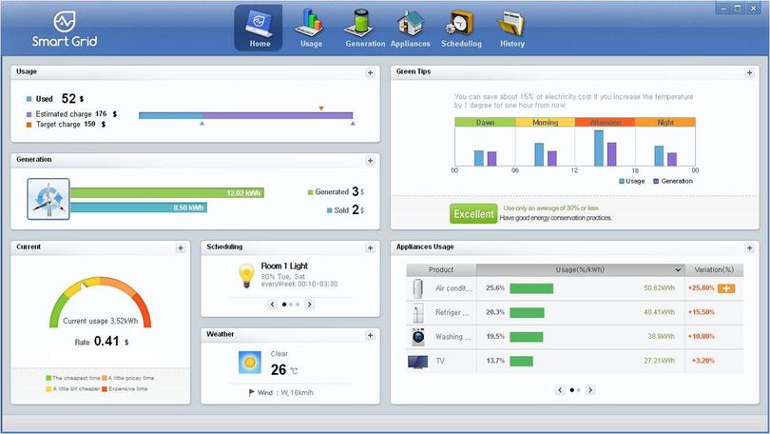Select second page dot in Appliances Usage
Viewport: 770px width, 434px height.
click(579, 390)
